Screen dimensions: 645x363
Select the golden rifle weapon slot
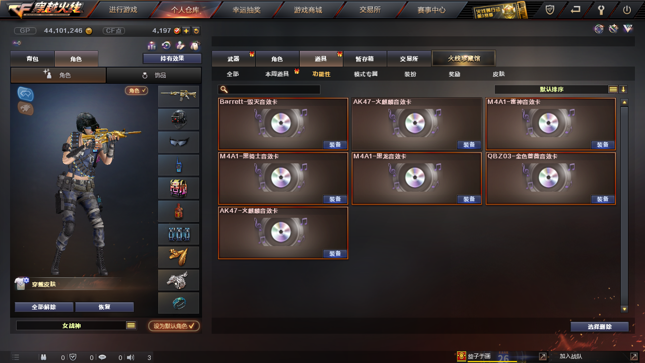179,96
